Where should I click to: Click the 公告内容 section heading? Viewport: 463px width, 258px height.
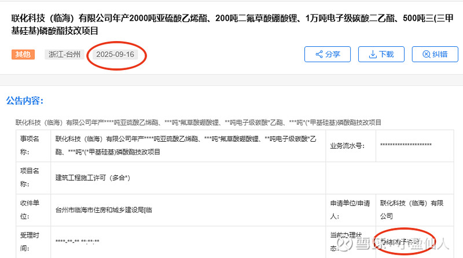pyautogui.click(x=25, y=101)
